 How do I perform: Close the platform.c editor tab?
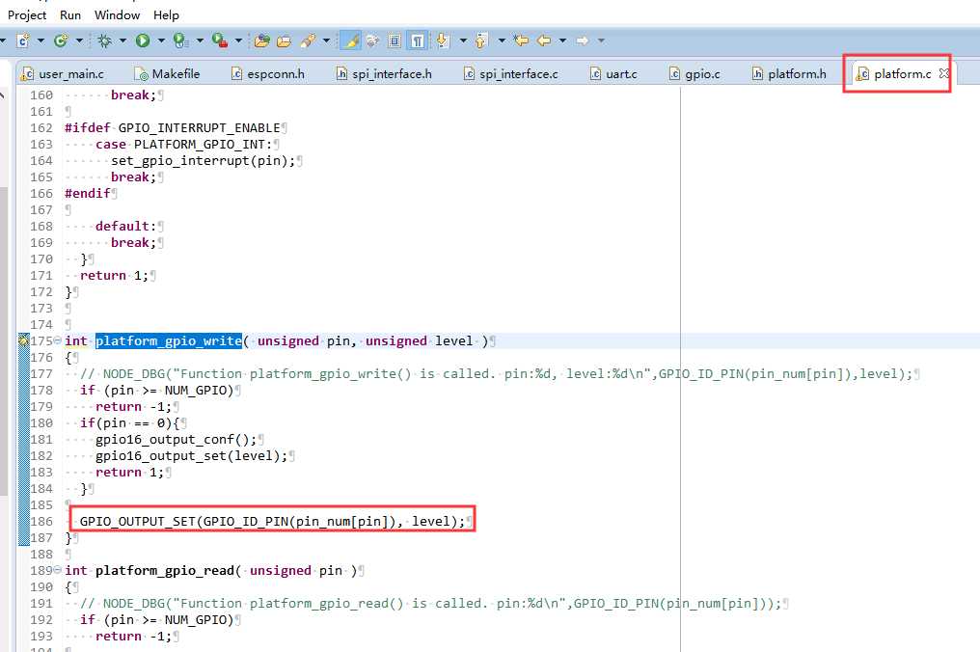[x=943, y=73]
